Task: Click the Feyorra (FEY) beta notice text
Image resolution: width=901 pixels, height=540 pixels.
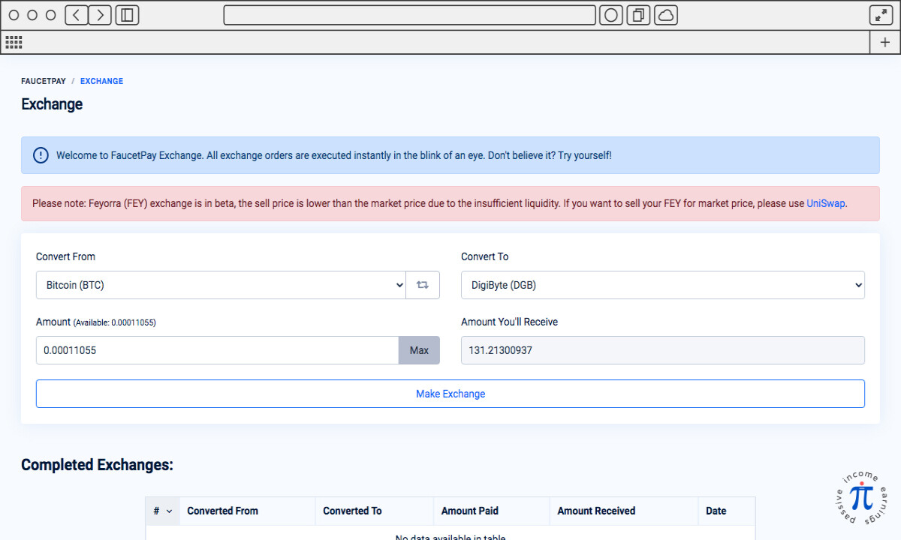Action: click(x=440, y=203)
